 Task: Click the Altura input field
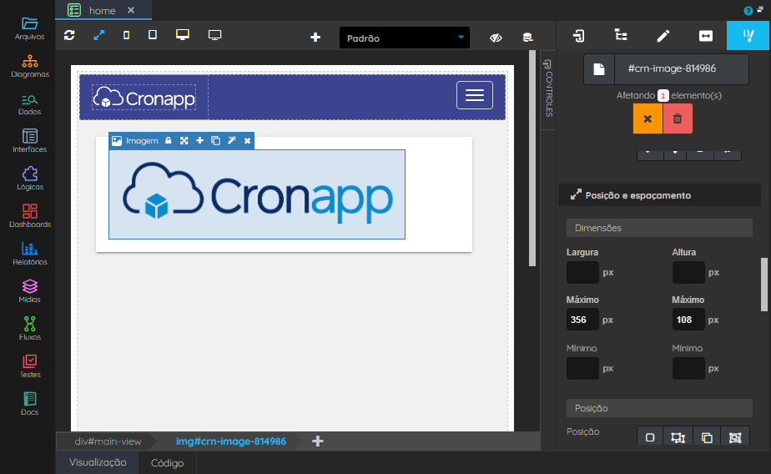pyautogui.click(x=688, y=272)
